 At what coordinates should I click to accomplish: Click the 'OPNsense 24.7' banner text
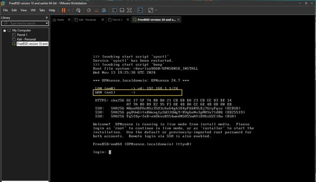point(165,81)
